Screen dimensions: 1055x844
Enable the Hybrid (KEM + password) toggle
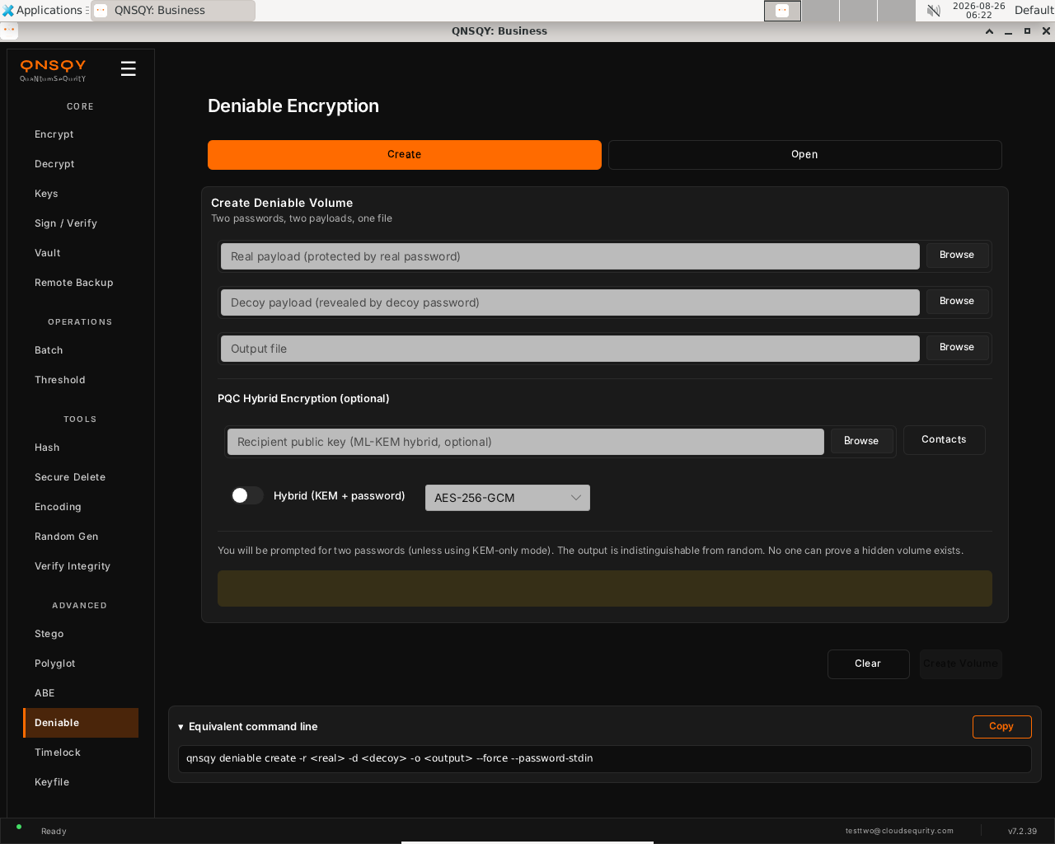point(246,495)
